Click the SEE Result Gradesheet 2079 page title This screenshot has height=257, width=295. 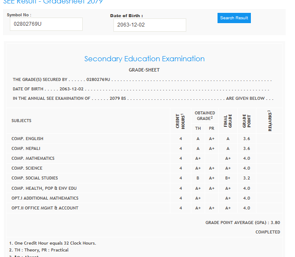pyautogui.click(x=53, y=2)
